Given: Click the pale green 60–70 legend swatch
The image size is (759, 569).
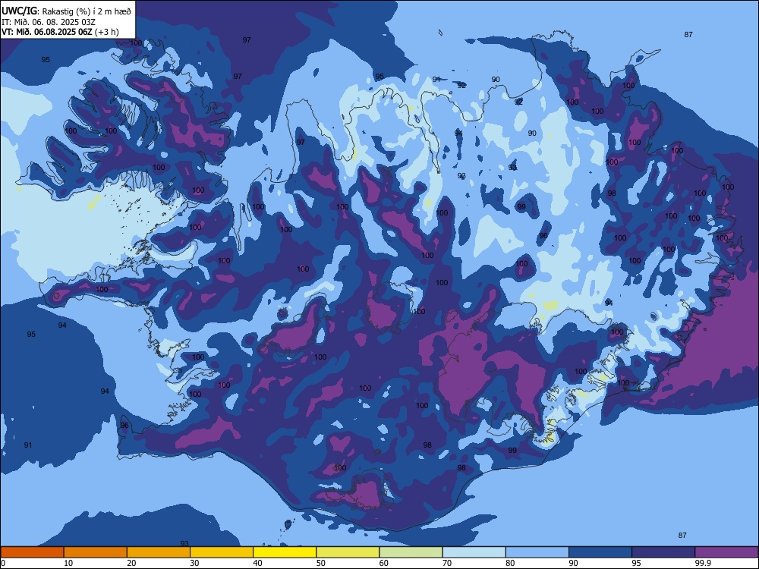Looking at the screenshot, I should click(x=411, y=552).
